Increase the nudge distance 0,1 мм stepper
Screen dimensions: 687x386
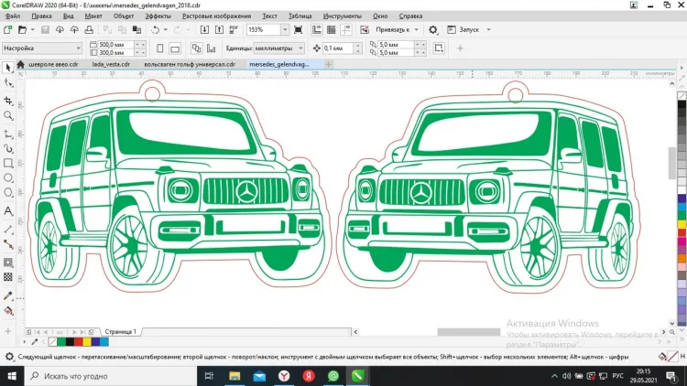click(x=358, y=45)
